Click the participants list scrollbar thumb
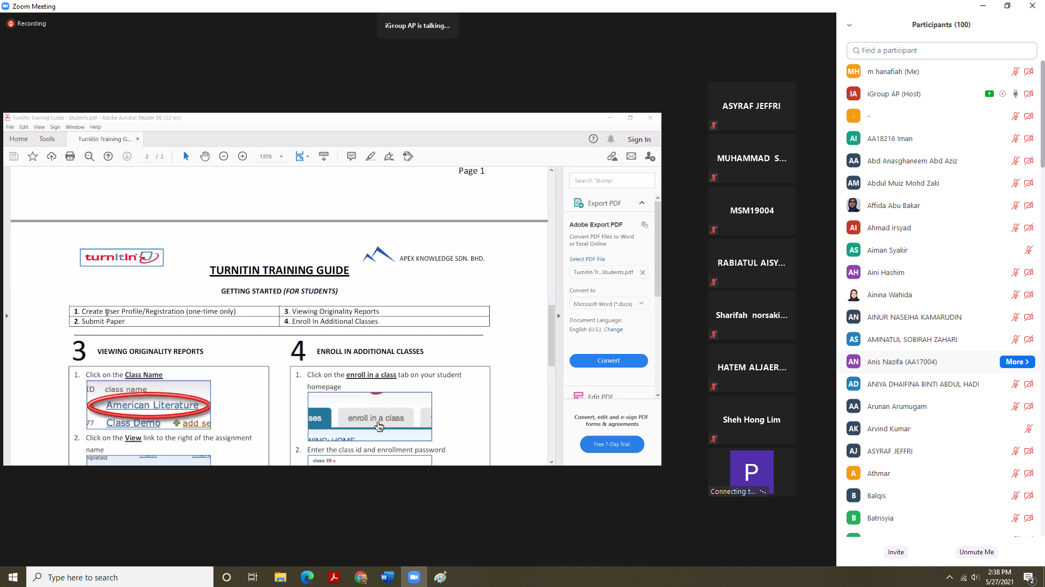Screen dimensions: 1045x587 click(x=1042, y=114)
